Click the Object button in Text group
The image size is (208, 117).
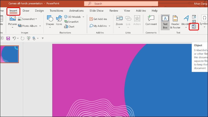194,27
